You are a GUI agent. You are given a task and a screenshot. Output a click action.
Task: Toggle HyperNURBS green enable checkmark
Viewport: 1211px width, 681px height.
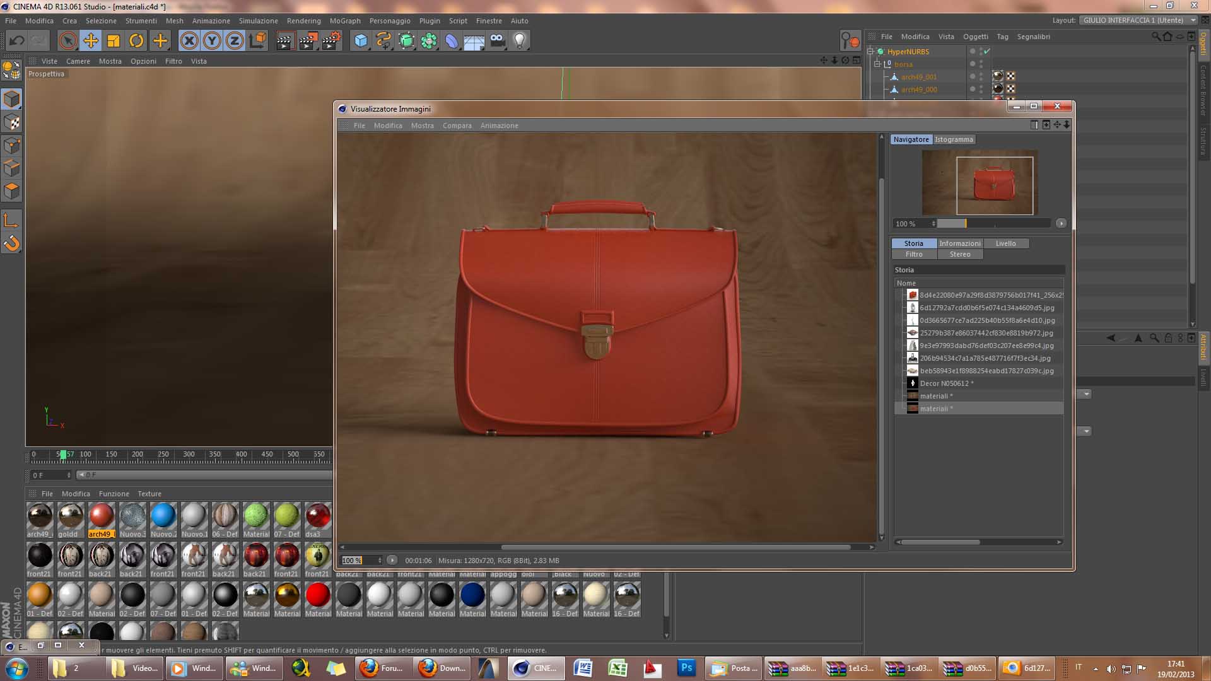click(987, 52)
